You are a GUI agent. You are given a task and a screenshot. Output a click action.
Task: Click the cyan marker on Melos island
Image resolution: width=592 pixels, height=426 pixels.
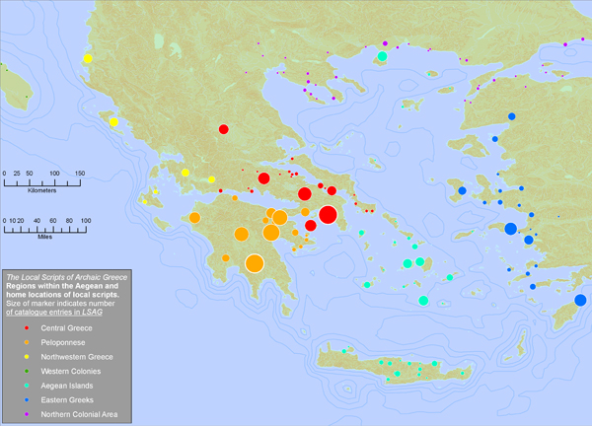click(367, 285)
